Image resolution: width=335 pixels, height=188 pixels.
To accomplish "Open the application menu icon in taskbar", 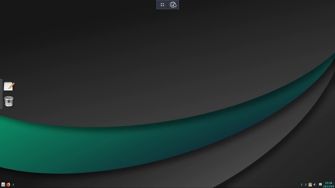I will tap(3, 185).
